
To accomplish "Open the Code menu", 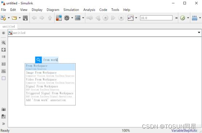I will point(103,10).
